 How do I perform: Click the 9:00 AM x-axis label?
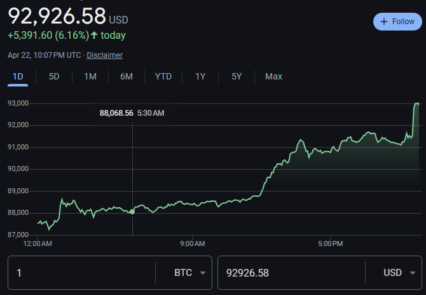point(193,244)
